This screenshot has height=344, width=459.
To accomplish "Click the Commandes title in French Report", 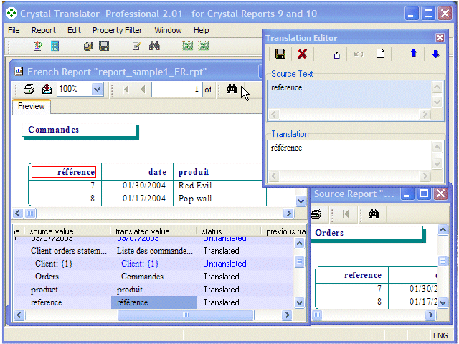I will pyautogui.click(x=54, y=130).
